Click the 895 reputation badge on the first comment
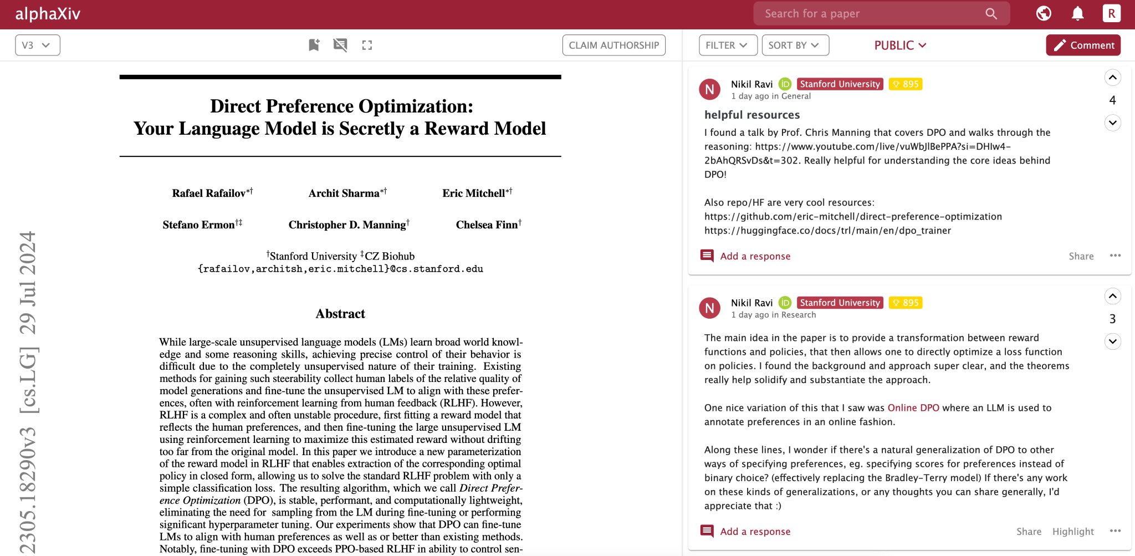The height and width of the screenshot is (556, 1135). [x=906, y=84]
